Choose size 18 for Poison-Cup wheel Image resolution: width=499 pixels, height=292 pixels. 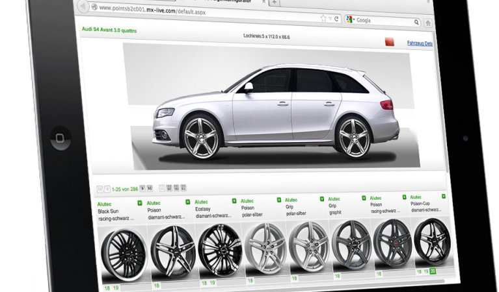(x=419, y=272)
